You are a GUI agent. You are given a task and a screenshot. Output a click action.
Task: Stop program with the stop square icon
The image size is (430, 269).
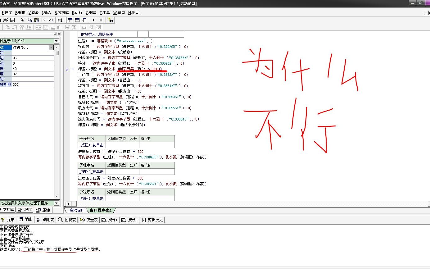(x=101, y=20)
